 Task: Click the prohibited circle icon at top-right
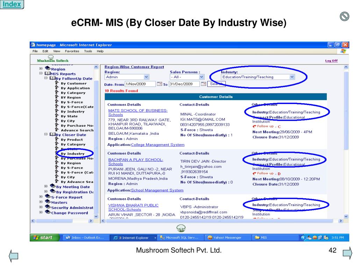[344, 16]
